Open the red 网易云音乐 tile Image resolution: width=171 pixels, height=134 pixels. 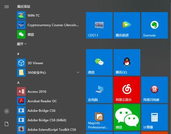point(127,90)
